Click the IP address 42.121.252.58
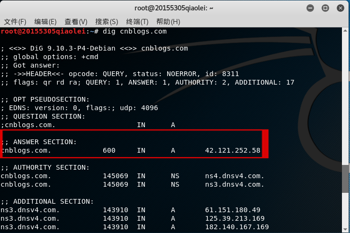The image size is (350, 233). coord(233,150)
